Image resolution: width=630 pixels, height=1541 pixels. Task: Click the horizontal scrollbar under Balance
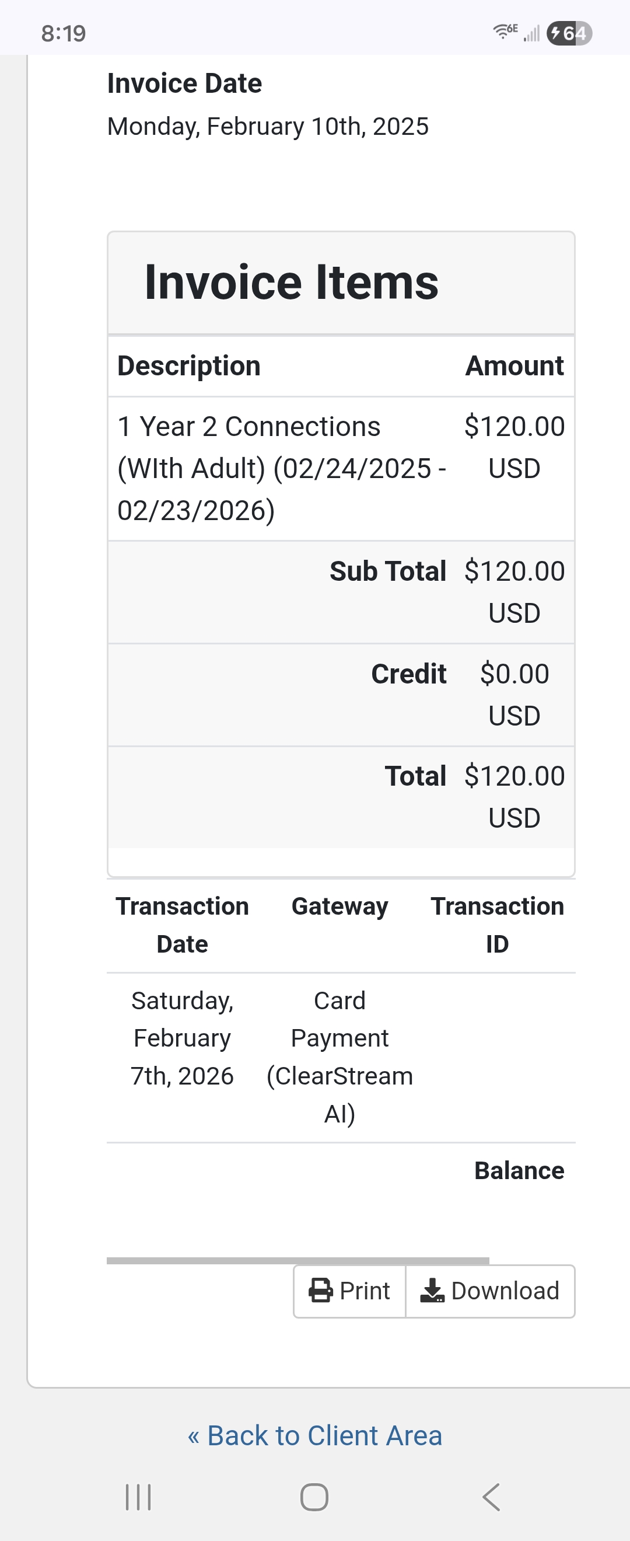point(297,1260)
